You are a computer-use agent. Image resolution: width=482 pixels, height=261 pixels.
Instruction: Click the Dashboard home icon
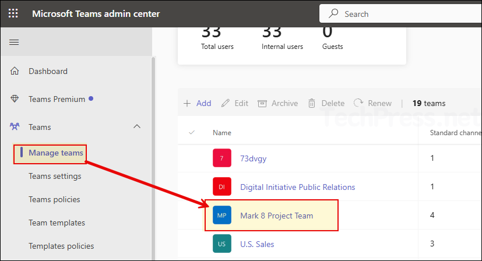point(15,71)
